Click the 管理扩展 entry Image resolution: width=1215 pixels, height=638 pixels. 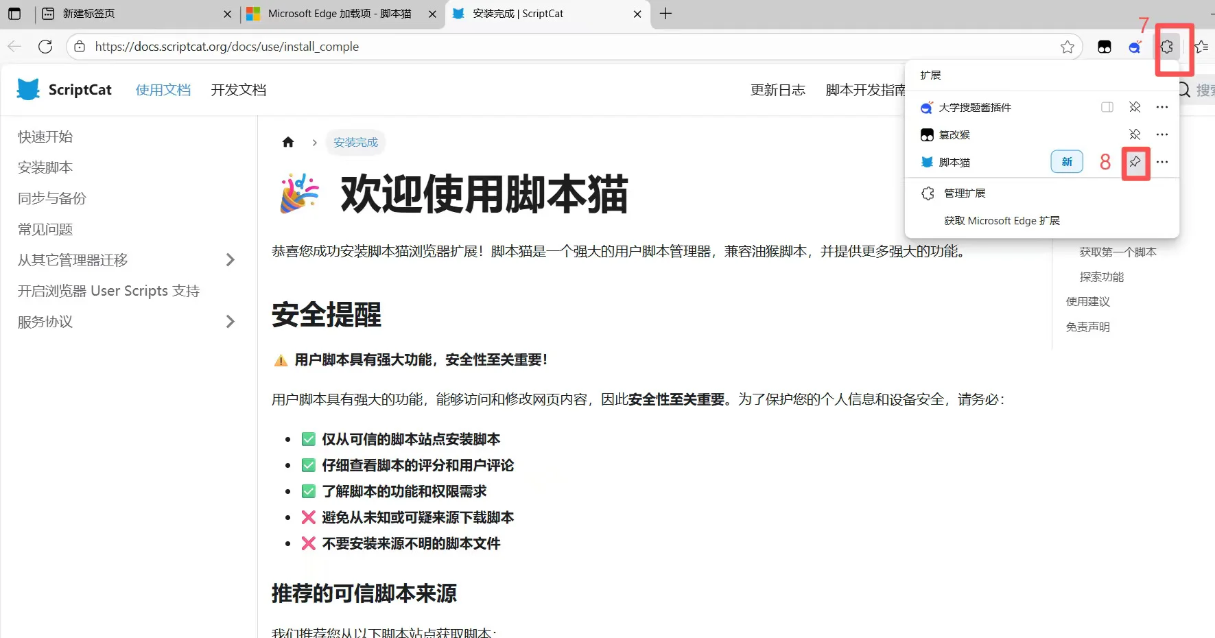[x=965, y=193]
